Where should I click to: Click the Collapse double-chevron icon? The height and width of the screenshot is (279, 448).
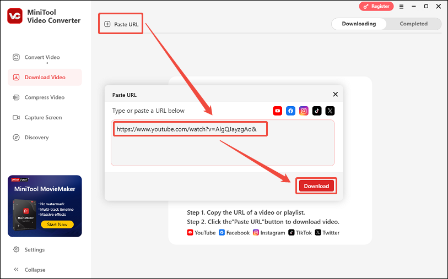click(17, 270)
